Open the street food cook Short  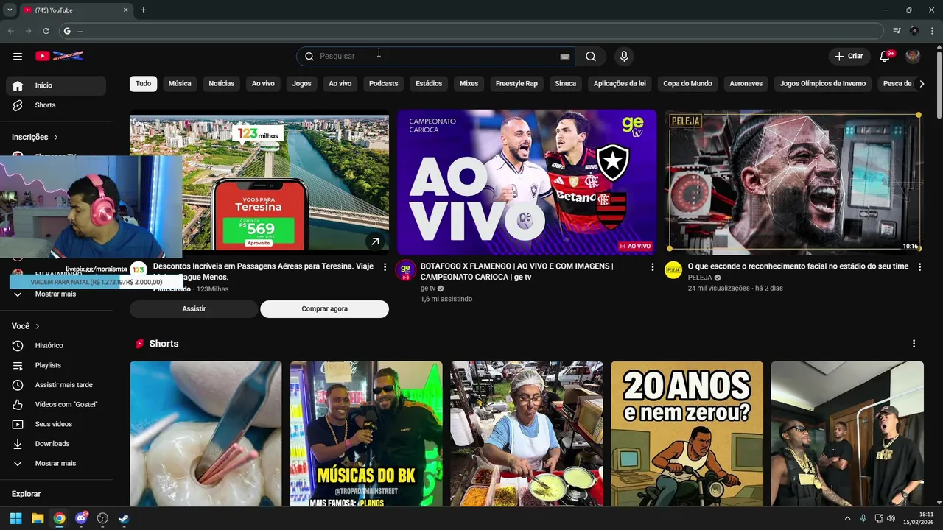click(x=527, y=434)
